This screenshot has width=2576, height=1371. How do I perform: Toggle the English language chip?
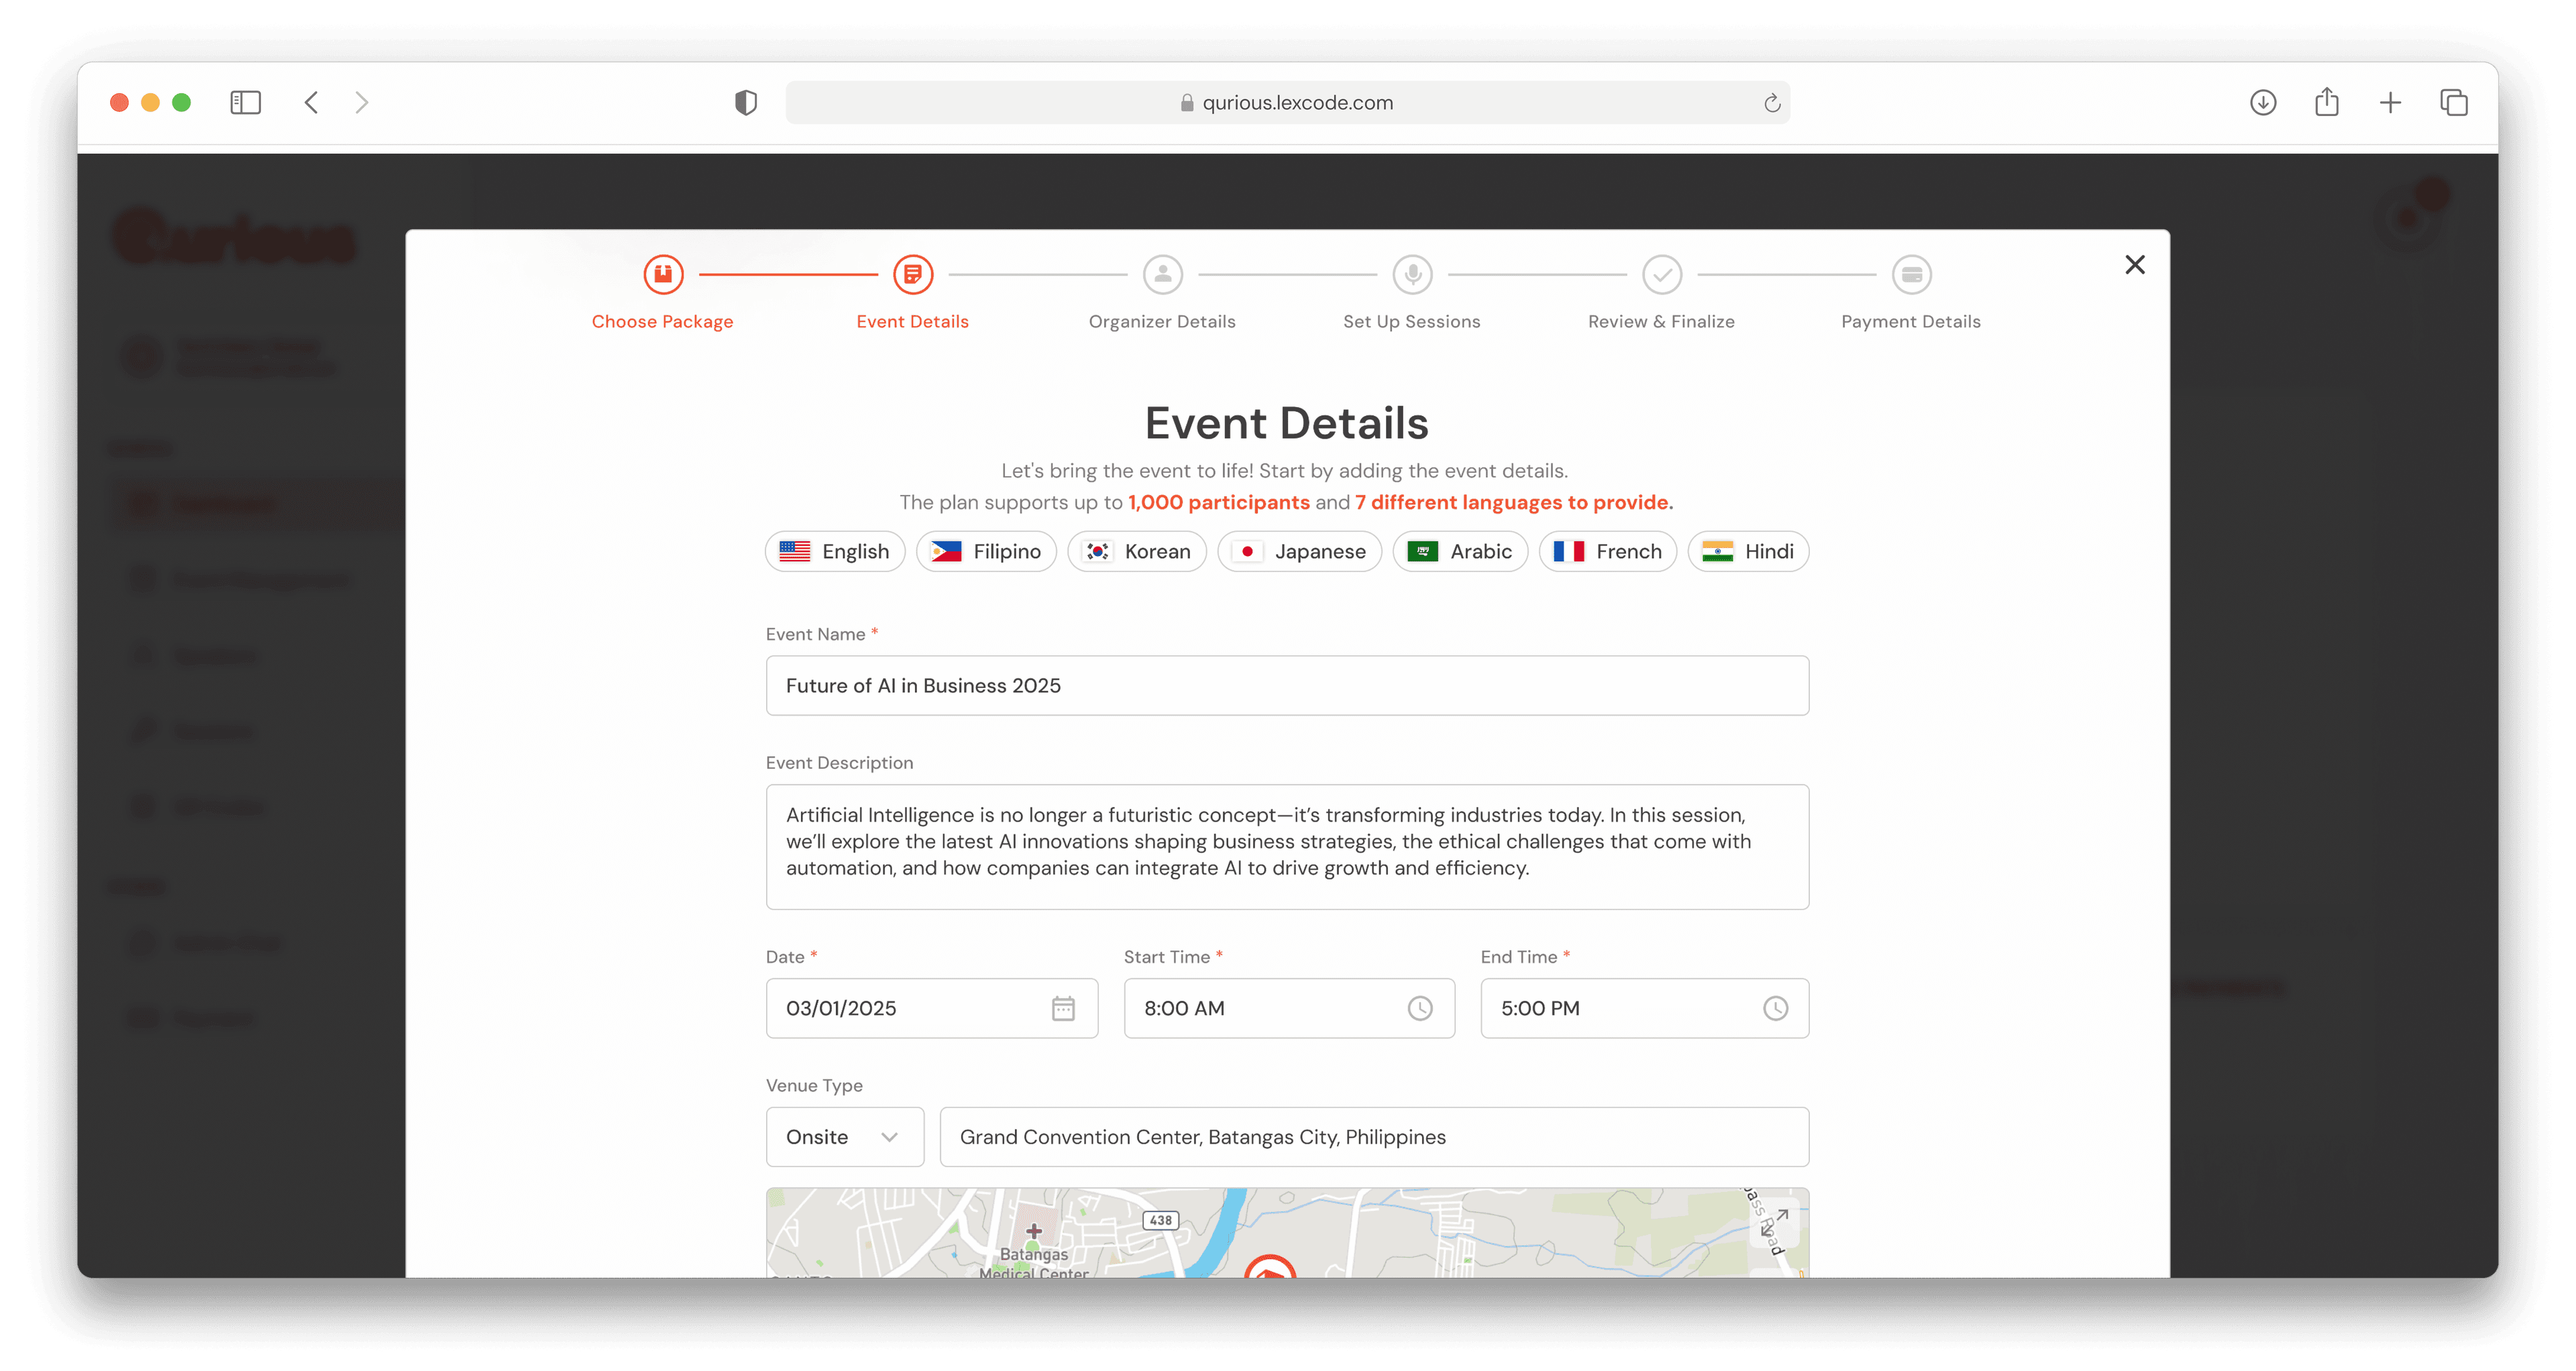coord(834,551)
